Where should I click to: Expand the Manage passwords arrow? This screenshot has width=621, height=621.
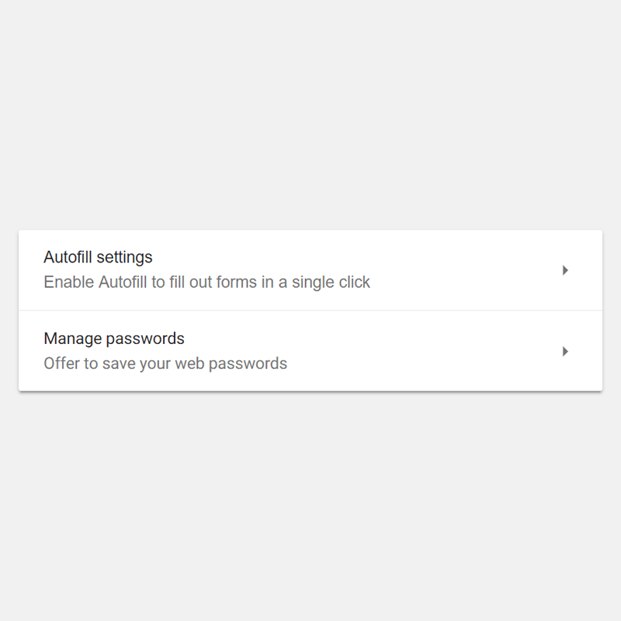[x=565, y=352]
